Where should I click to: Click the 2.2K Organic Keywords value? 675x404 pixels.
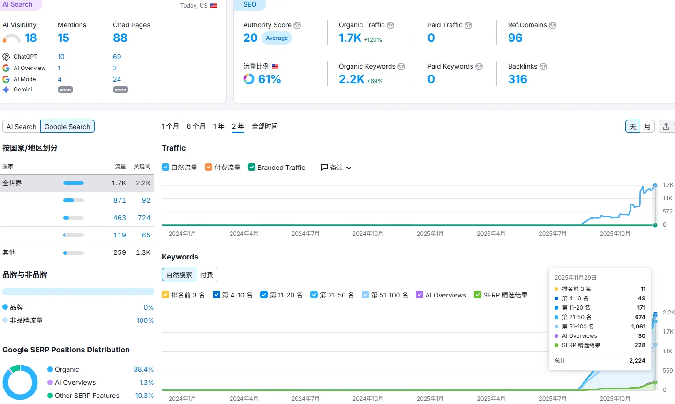352,79
